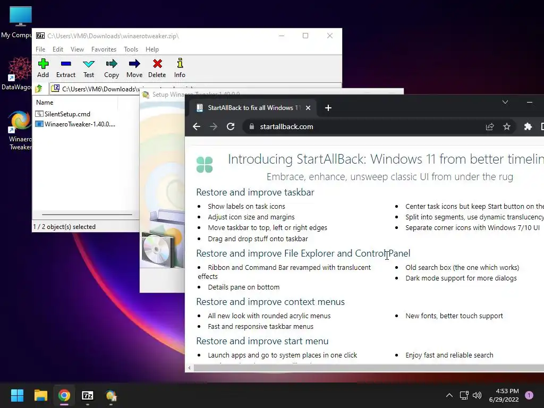Go back in the Chrome browser
Image resolution: width=544 pixels, height=408 pixels.
pyautogui.click(x=197, y=126)
